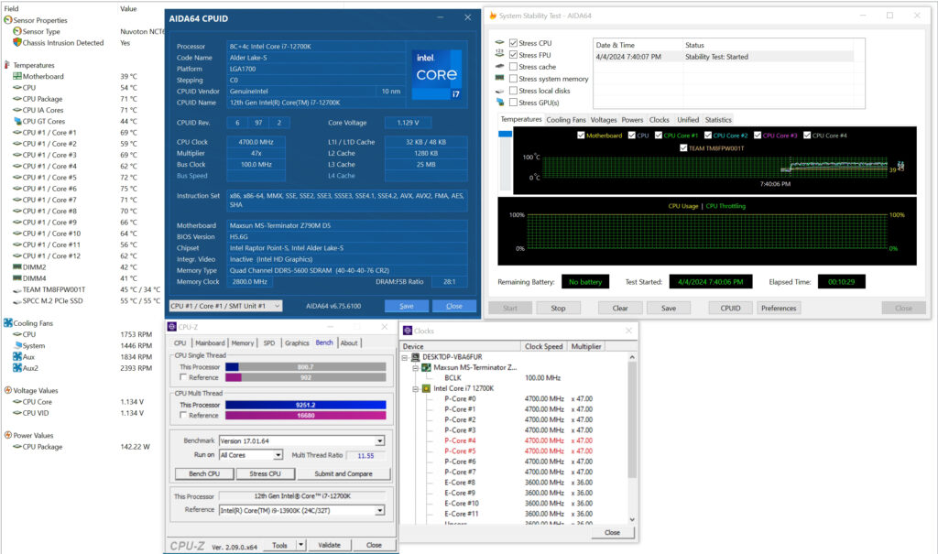Screen dimensions: 938x554
Task: Click the DIMM2 memory icon
Action: 17,266
